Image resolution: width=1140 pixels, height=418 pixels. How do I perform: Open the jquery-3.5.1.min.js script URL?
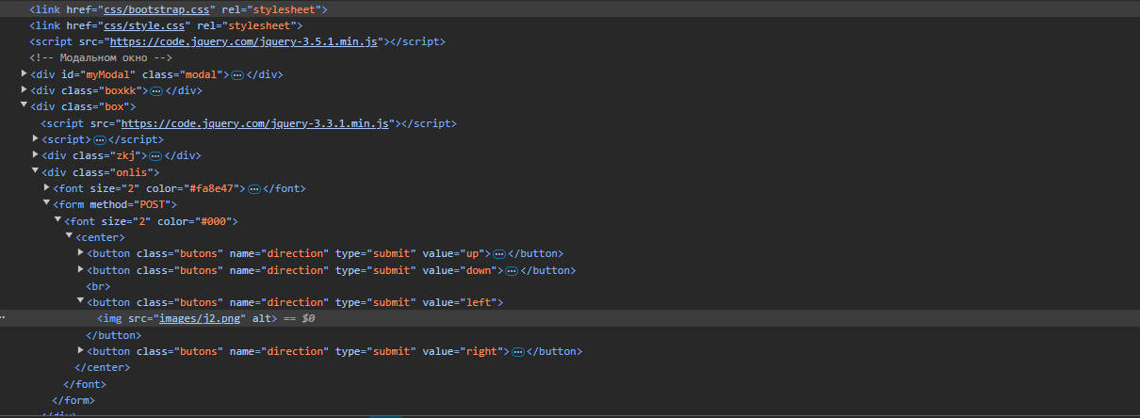click(245, 42)
